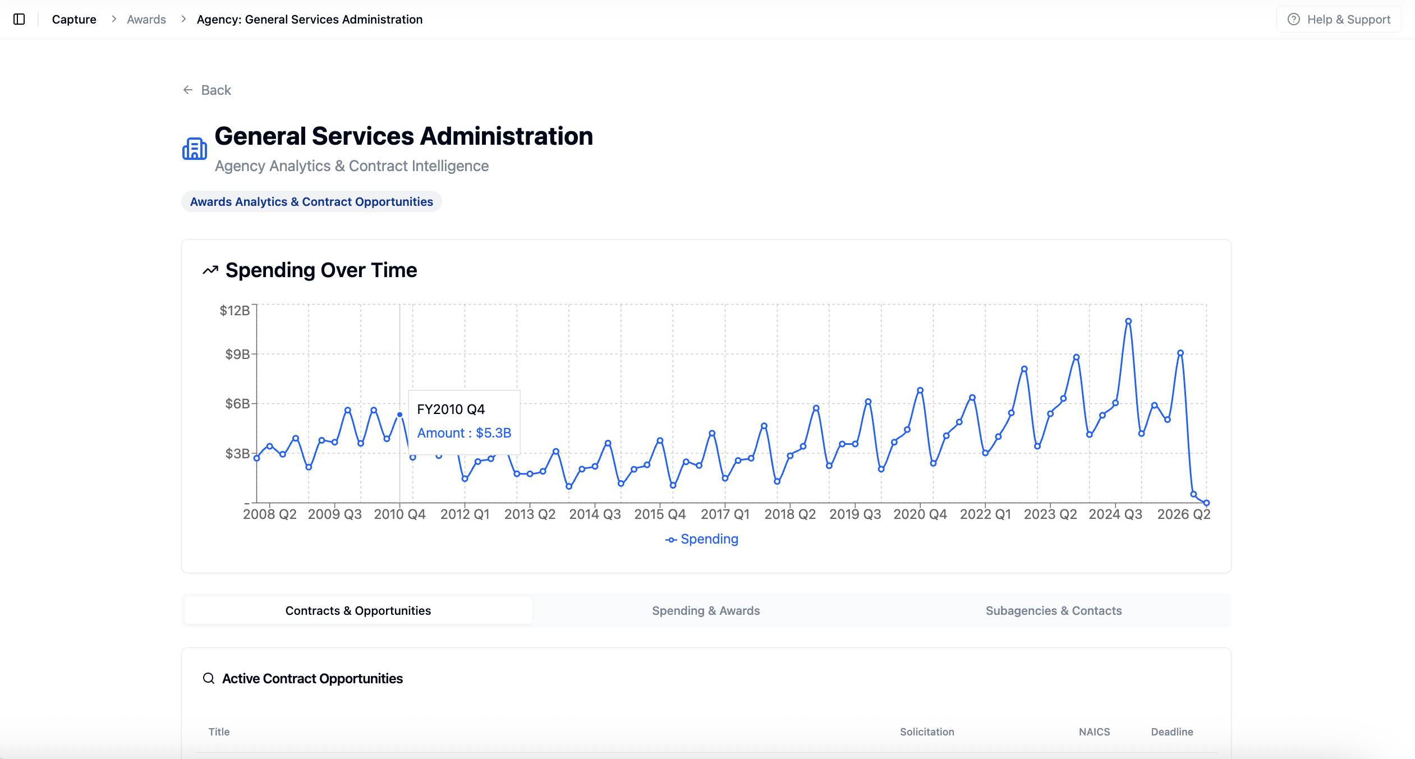
Task: Open the Subagencies & Contacts tab
Action: [x=1054, y=610]
